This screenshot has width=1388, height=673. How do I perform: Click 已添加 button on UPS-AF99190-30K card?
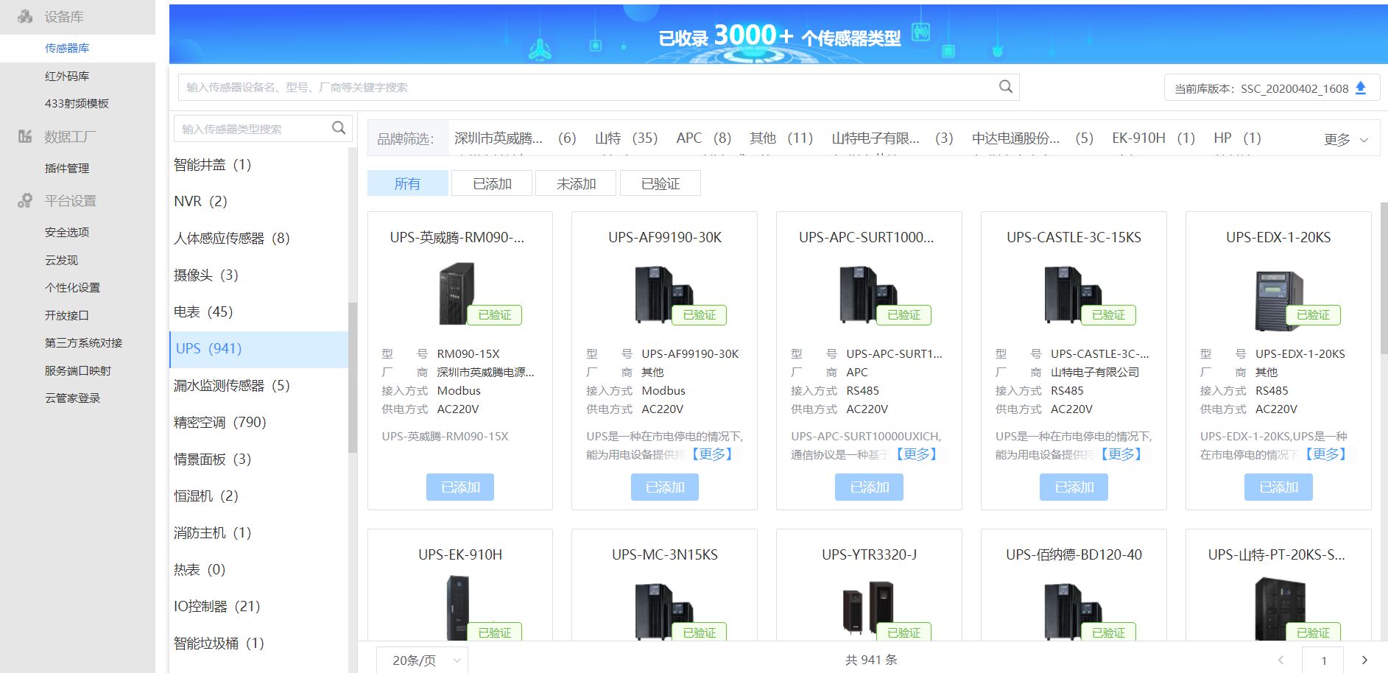pyautogui.click(x=665, y=487)
